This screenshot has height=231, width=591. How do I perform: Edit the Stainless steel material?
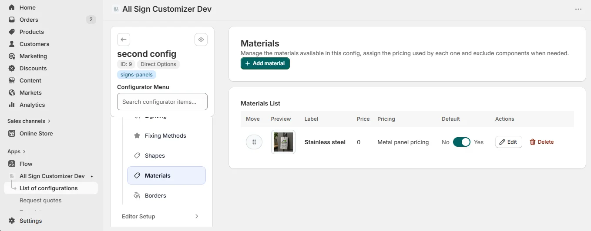(x=508, y=142)
